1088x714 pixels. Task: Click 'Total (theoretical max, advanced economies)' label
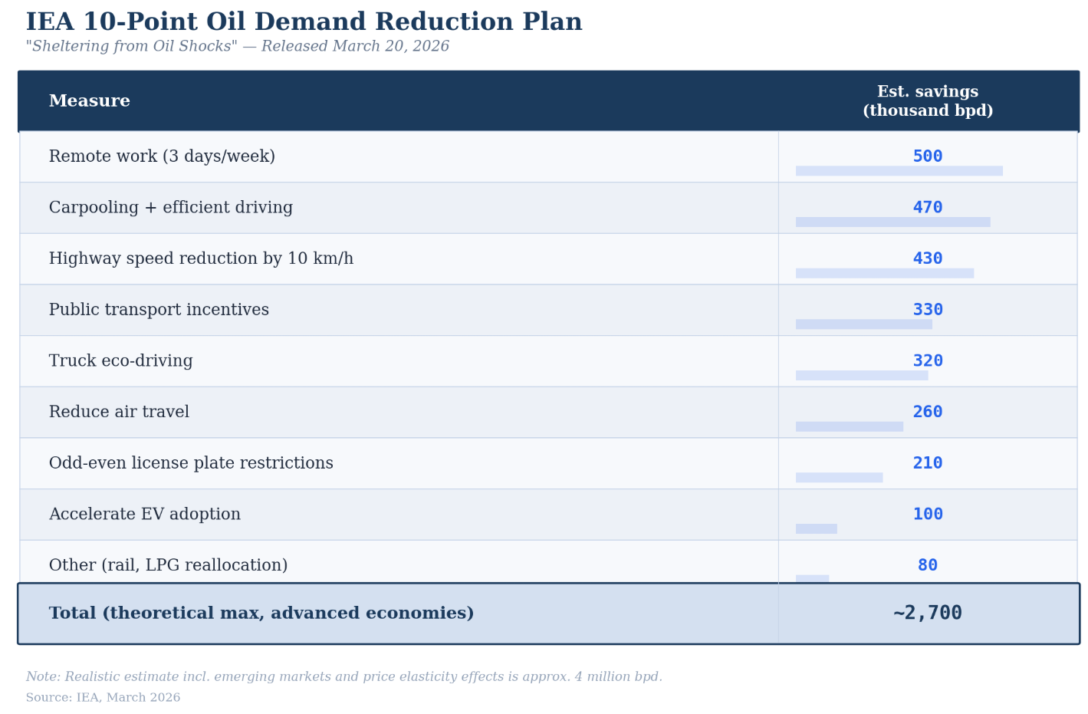[261, 614]
